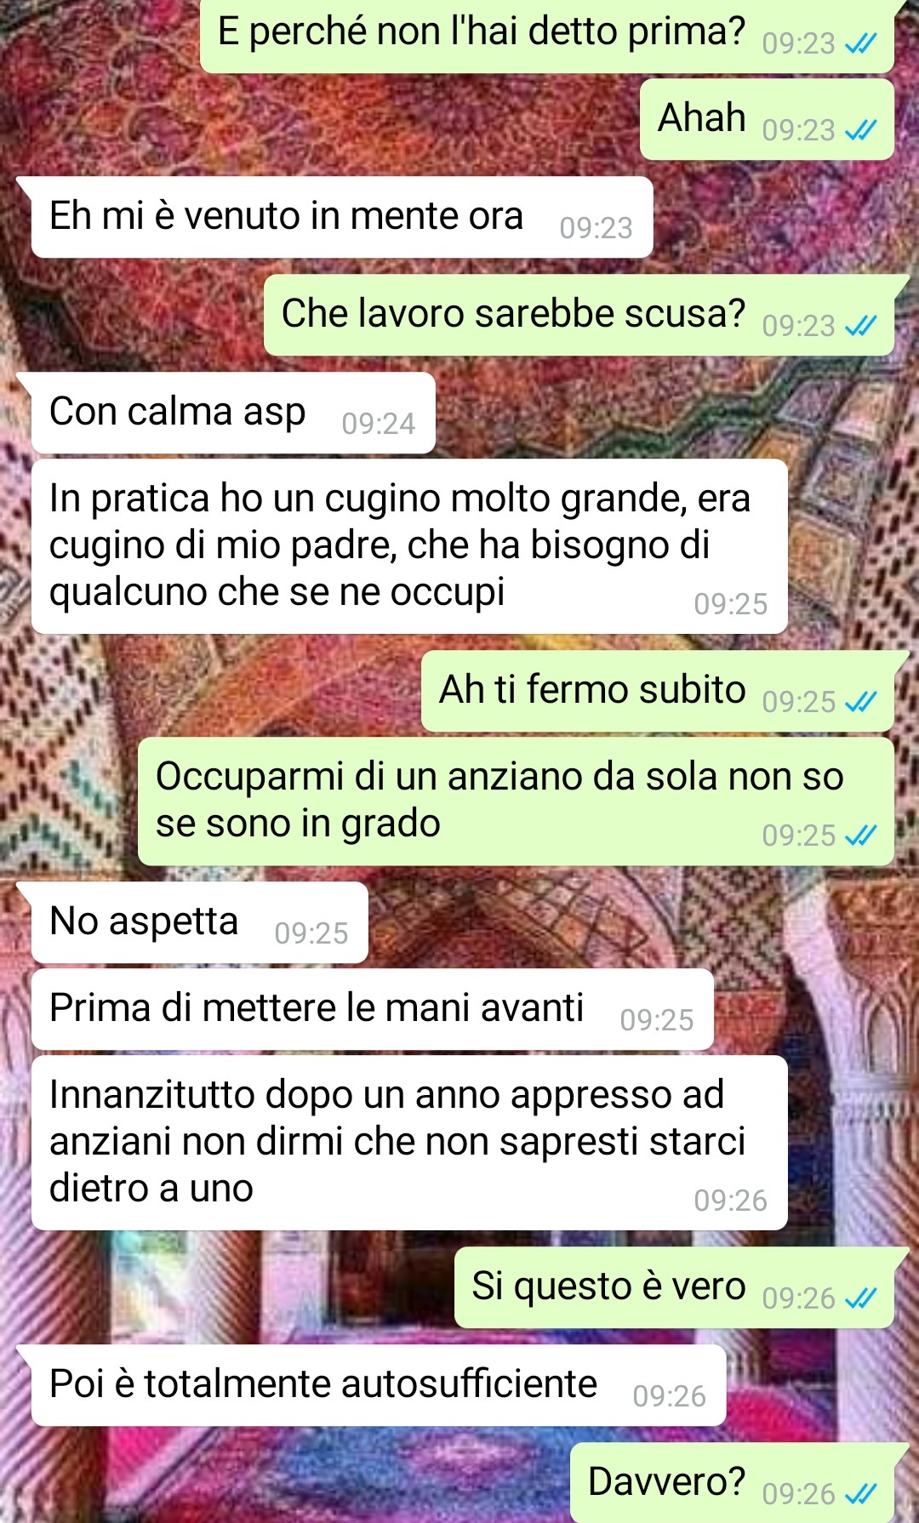Image resolution: width=919 pixels, height=1523 pixels.
Task: Tap the 09:23 timestamp on 'Ahah'
Action: pos(798,130)
